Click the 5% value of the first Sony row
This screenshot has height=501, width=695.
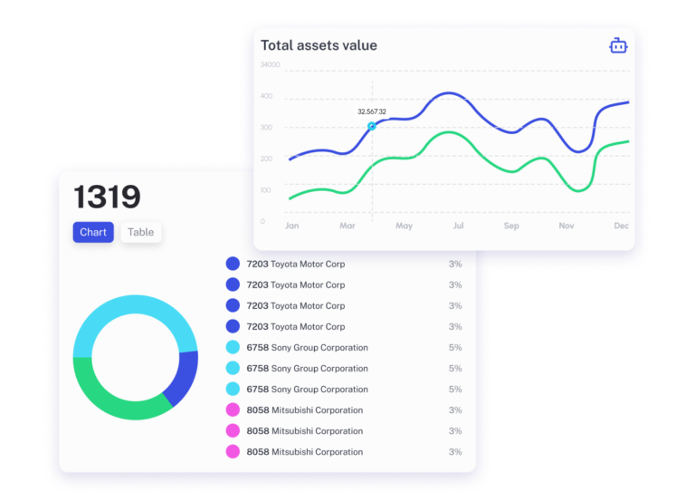(455, 348)
